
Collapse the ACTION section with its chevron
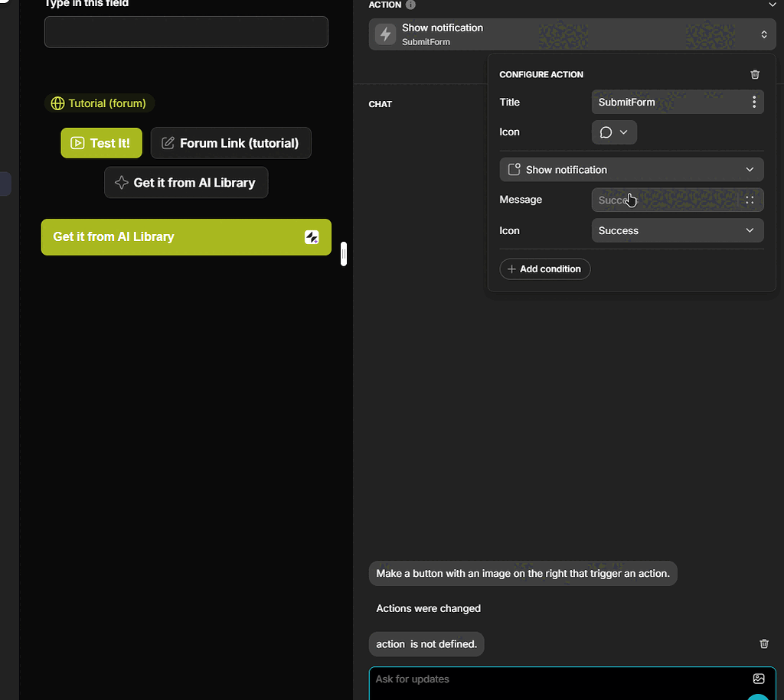[773, 5]
